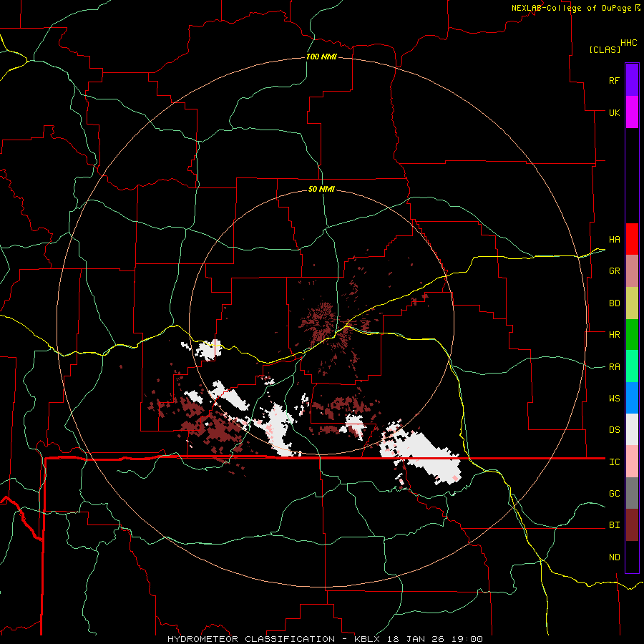The width and height of the screenshot is (644, 644).
Task: Click the HHC product label
Action: point(628,43)
